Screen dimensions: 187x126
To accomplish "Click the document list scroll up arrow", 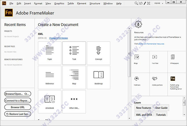I will coord(129,29).
